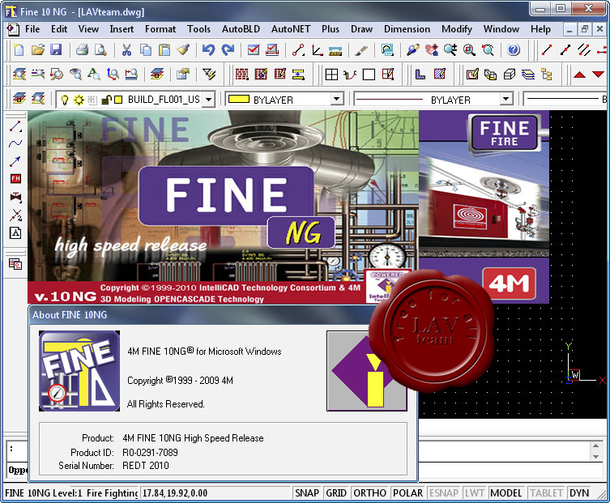The height and width of the screenshot is (503, 610).
Task: Open the AutoNET menu
Action: click(291, 29)
